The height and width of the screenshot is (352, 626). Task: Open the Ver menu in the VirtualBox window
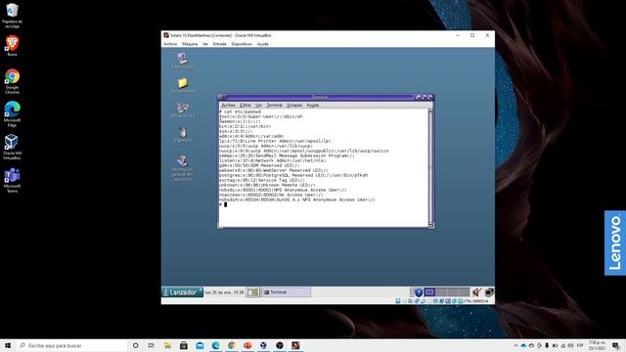pyautogui.click(x=205, y=44)
